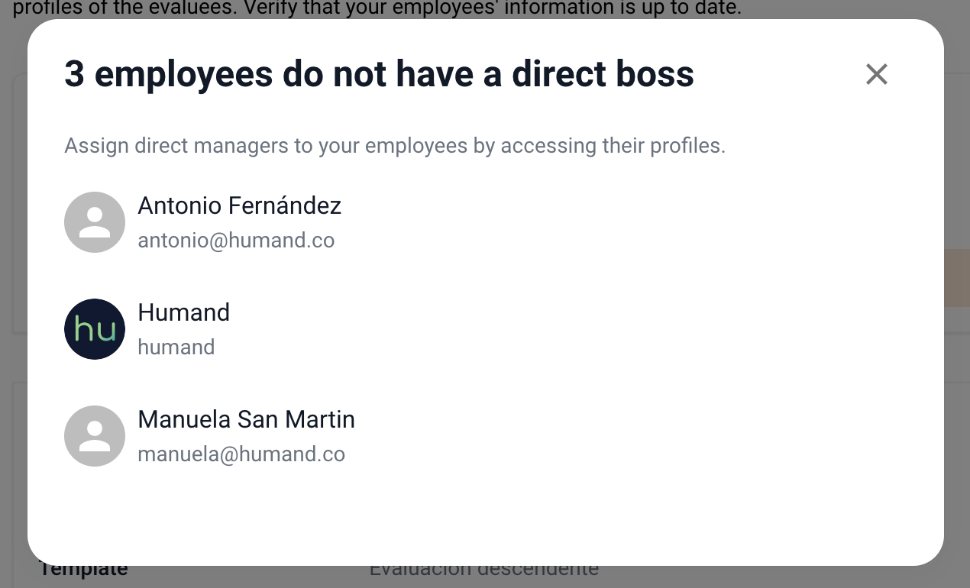Select the antonio@humand.co email text
The image size is (970, 588).
click(236, 241)
